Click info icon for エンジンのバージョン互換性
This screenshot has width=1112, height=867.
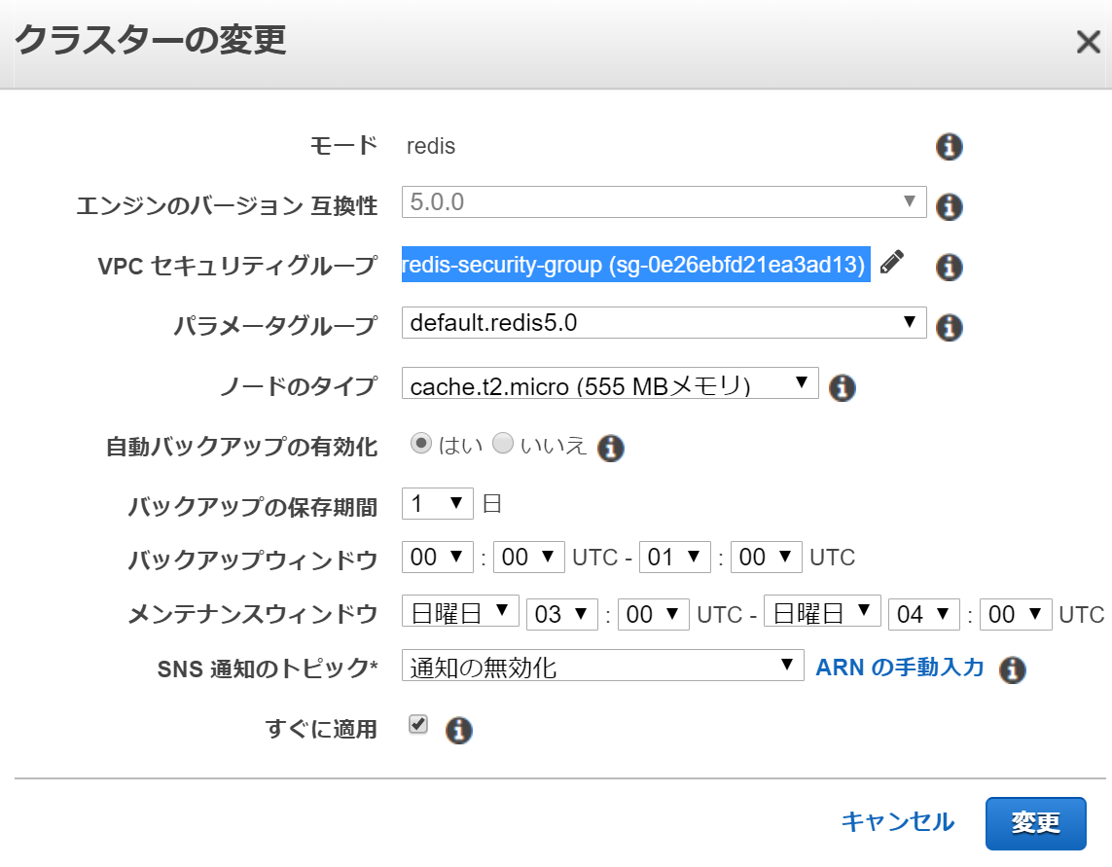pyautogui.click(x=949, y=207)
